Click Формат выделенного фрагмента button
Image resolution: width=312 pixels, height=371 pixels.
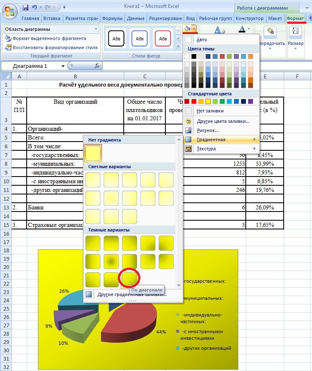click(x=45, y=38)
